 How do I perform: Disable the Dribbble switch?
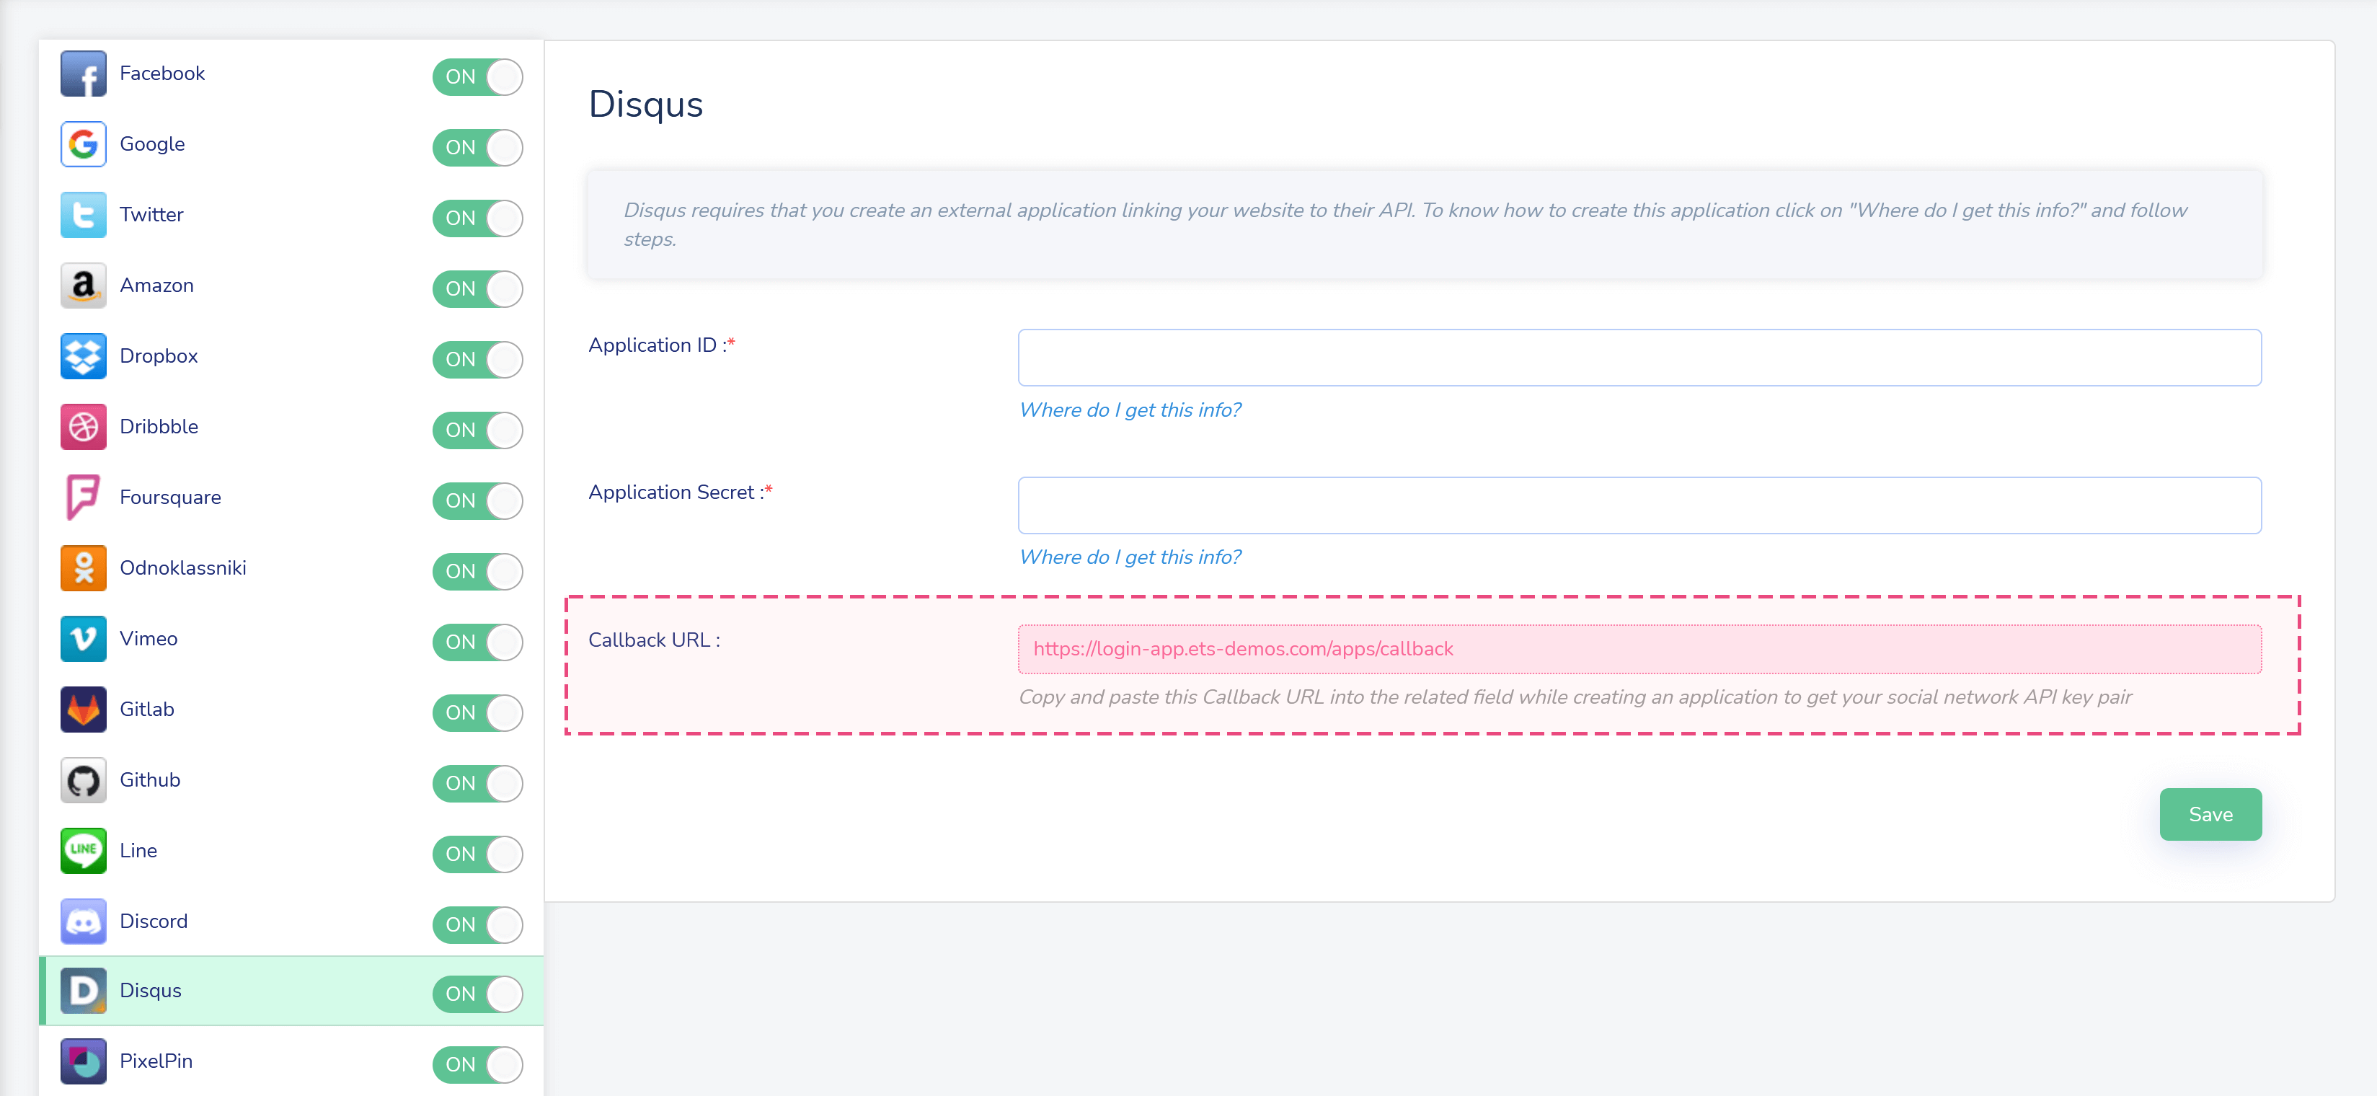point(477,430)
